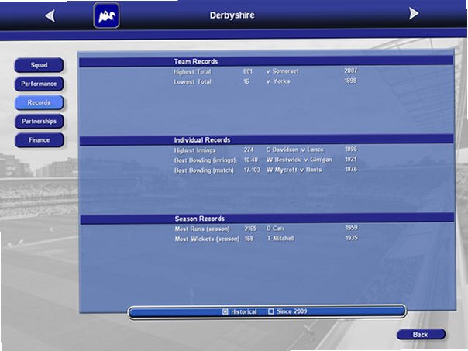
Task: Go to previous team with left arrow
Action: [x=50, y=15]
